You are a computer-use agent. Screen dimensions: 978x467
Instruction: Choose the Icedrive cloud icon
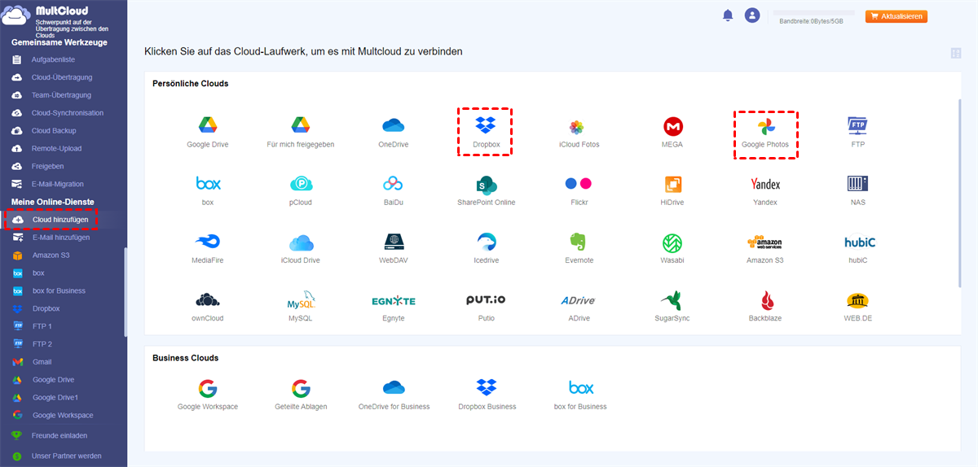pyautogui.click(x=486, y=242)
